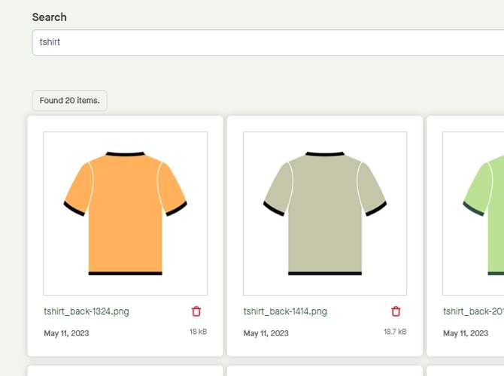The image size is (504, 376).
Task: Select the first card in the second row
Action: coord(125,370)
